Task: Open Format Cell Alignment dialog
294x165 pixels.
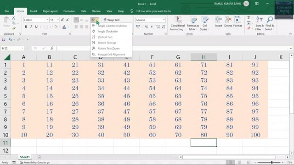Action: click(111, 55)
